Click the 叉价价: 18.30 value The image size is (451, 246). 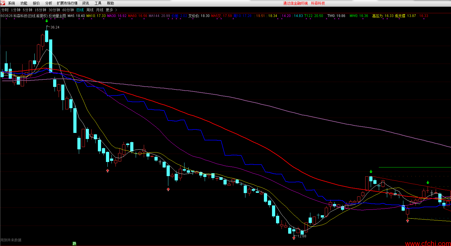(199, 16)
